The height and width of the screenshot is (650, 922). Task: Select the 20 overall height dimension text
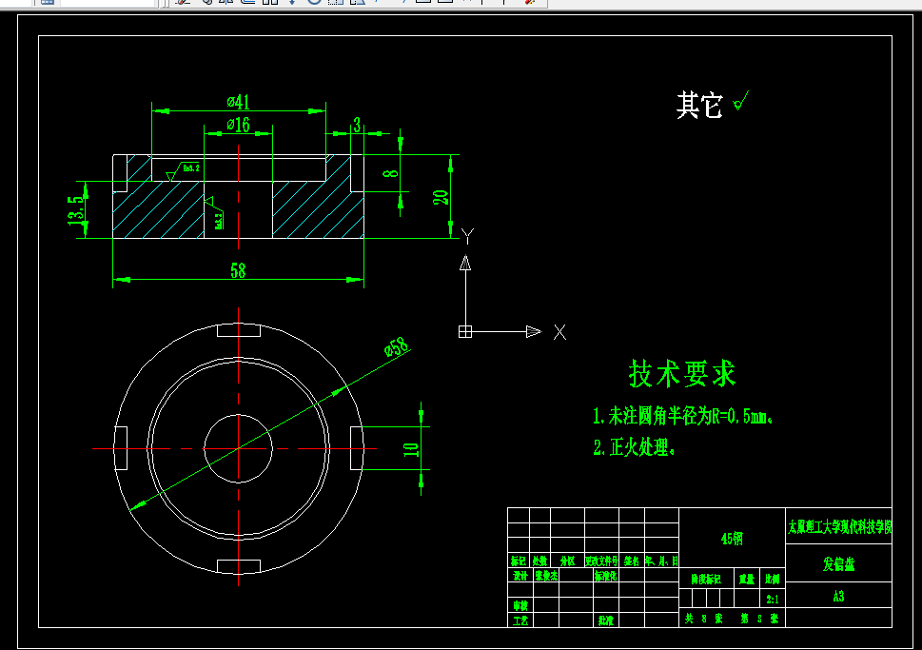tap(441, 196)
